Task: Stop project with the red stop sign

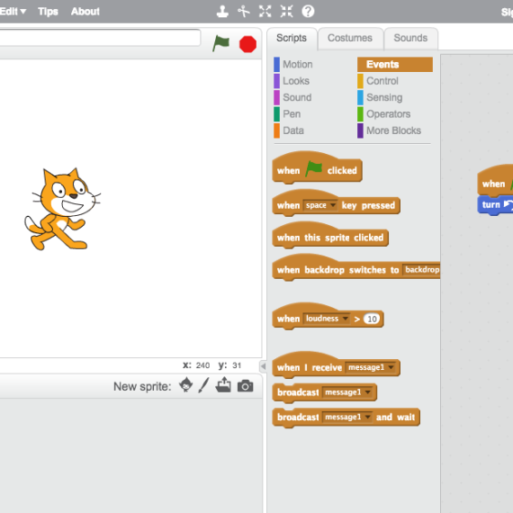Action: [x=247, y=44]
